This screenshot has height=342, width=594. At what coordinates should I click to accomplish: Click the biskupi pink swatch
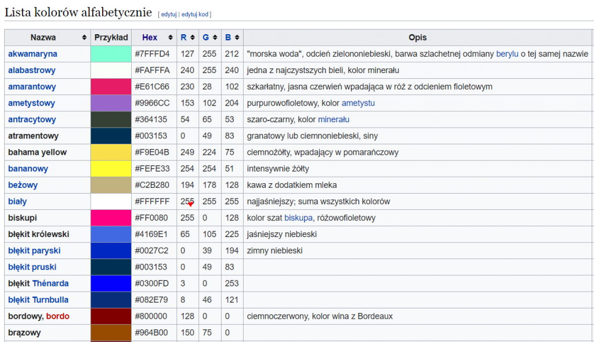pos(111,218)
